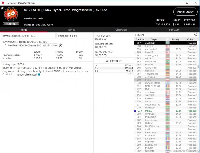The height and width of the screenshot is (153, 200).
Task: Click the 3rd place $70.20 payout
Action: coord(113,71)
